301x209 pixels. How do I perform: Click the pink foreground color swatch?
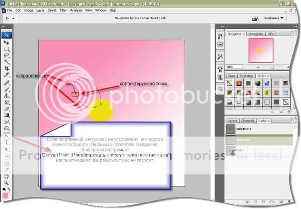click(x=6, y=195)
